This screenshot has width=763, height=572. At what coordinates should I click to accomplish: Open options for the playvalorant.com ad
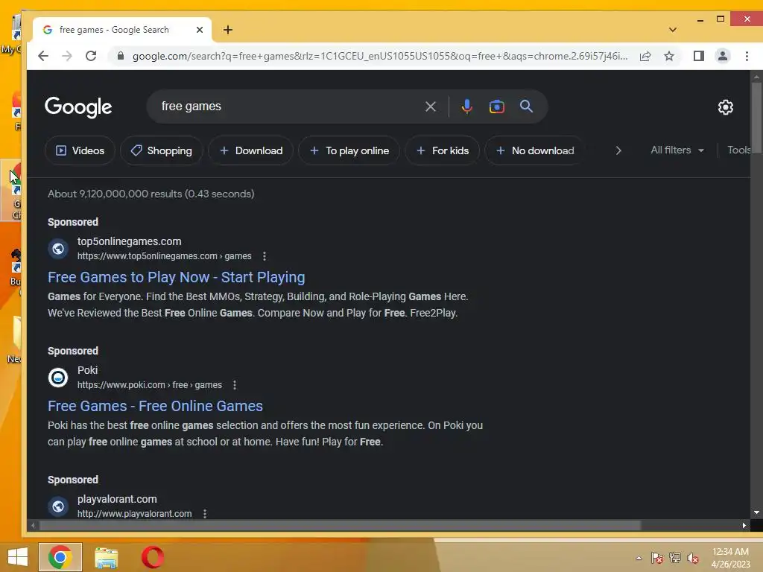[205, 514]
